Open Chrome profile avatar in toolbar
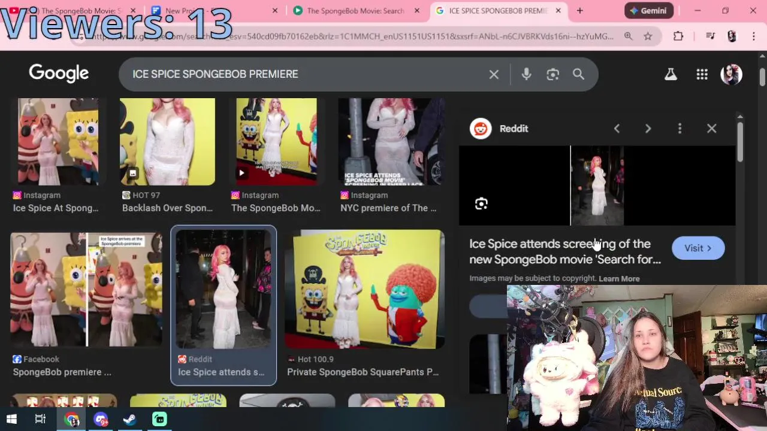 pos(732,37)
